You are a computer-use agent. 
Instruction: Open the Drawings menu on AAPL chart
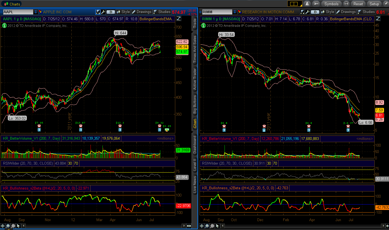[142, 12]
